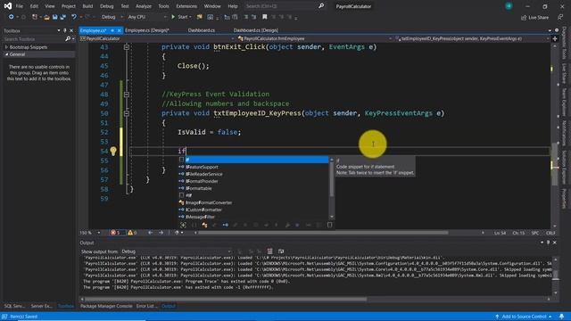Toggle the interfaces filter in IntelliSense
Image resolution: width=571 pixels, height=321 pixels.
point(226,225)
